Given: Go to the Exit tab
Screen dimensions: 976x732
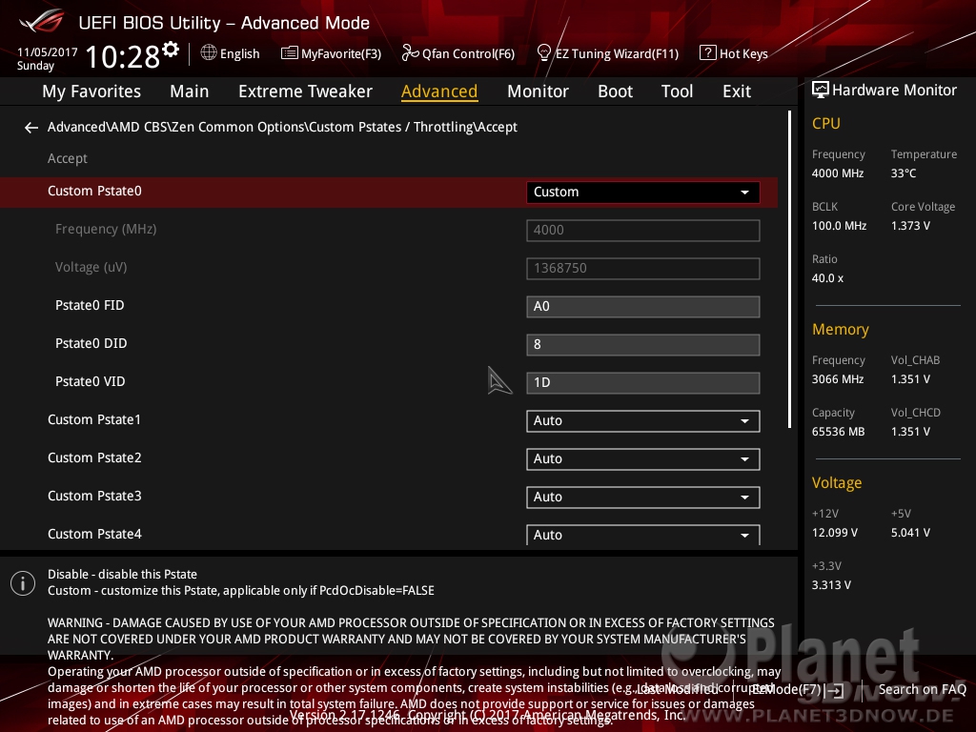Looking at the screenshot, I should (x=737, y=91).
